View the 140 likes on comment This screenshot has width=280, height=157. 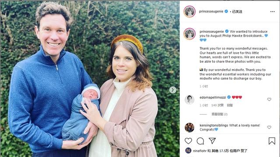click(x=217, y=105)
